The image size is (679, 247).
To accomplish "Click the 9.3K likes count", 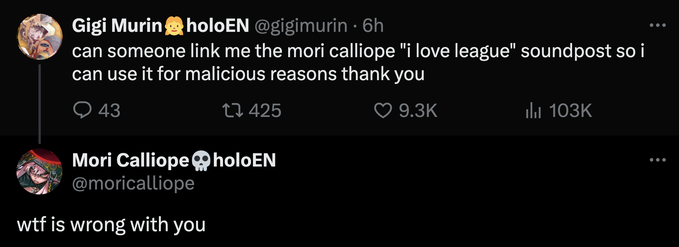I will tap(418, 110).
